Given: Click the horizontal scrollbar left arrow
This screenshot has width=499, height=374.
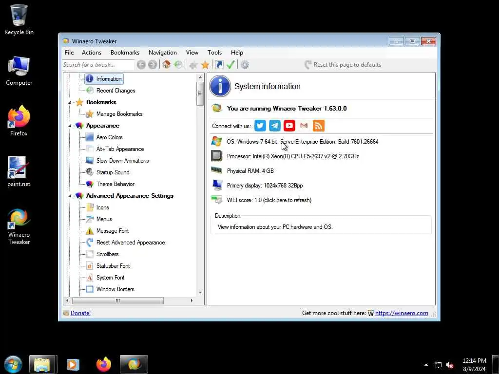Looking at the screenshot, I should pos(67,300).
